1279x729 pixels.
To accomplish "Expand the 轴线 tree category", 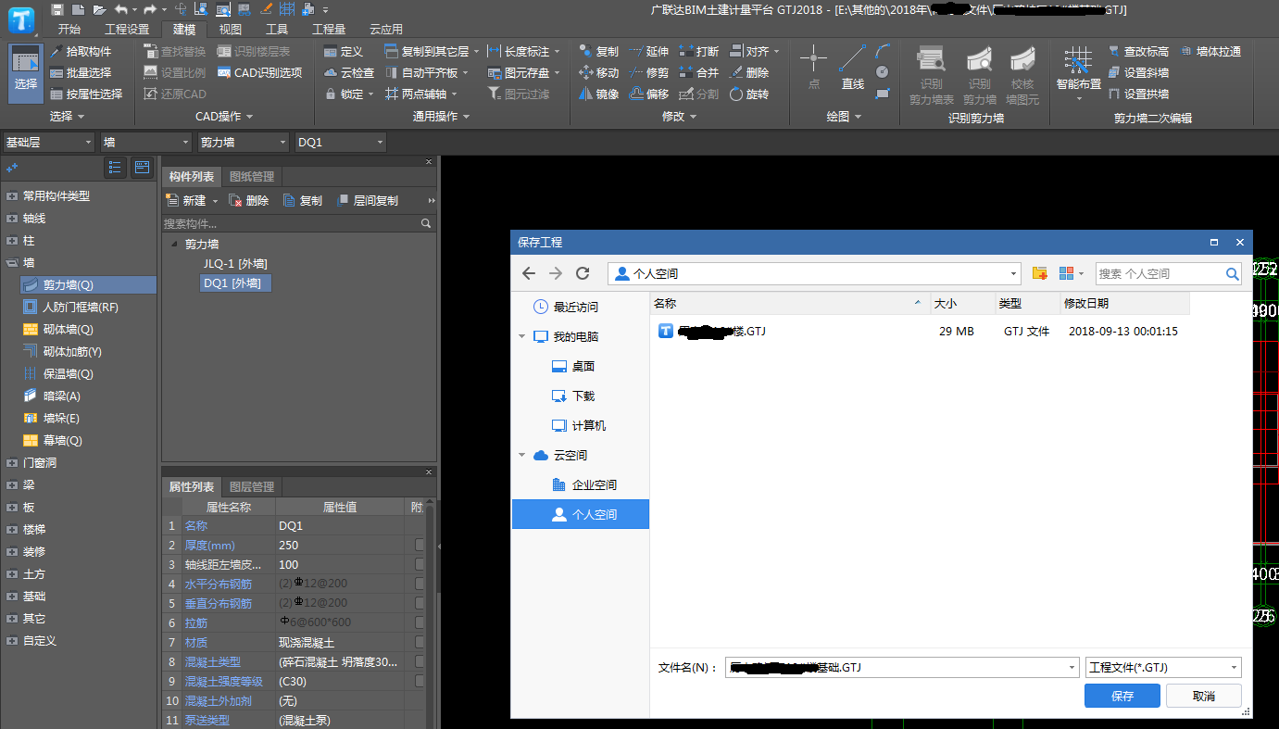I will click(x=11, y=218).
